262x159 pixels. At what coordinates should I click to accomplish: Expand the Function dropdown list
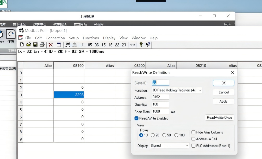pyautogui.click(x=177, y=90)
